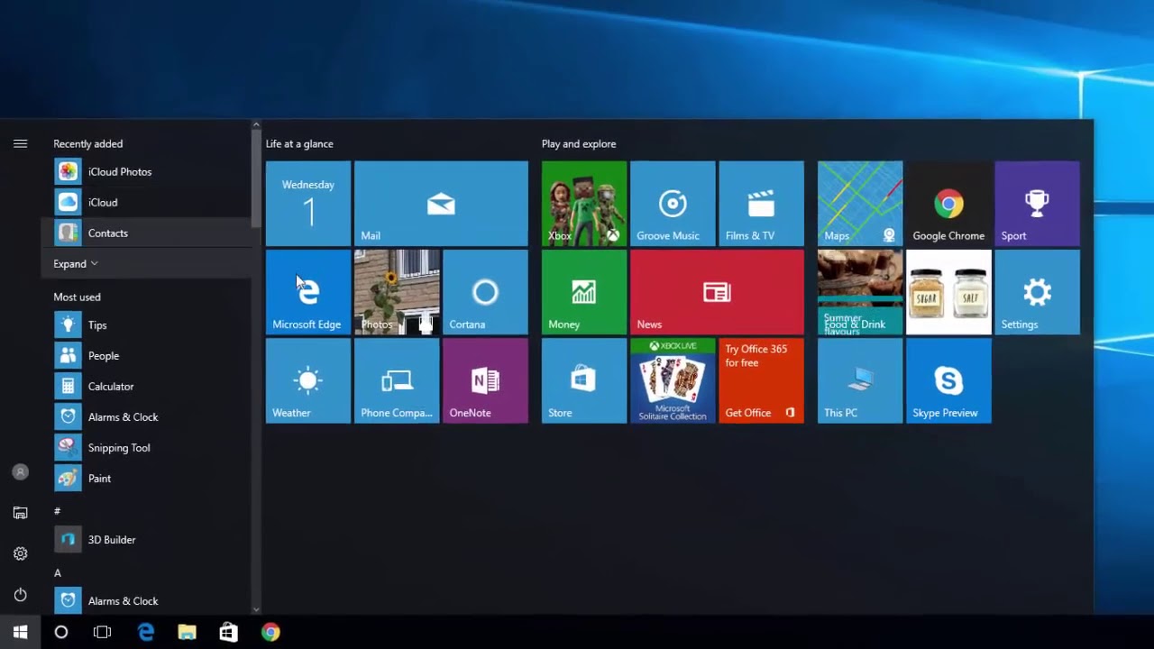Open People from Most used
The width and height of the screenshot is (1154, 649).
click(x=146, y=355)
